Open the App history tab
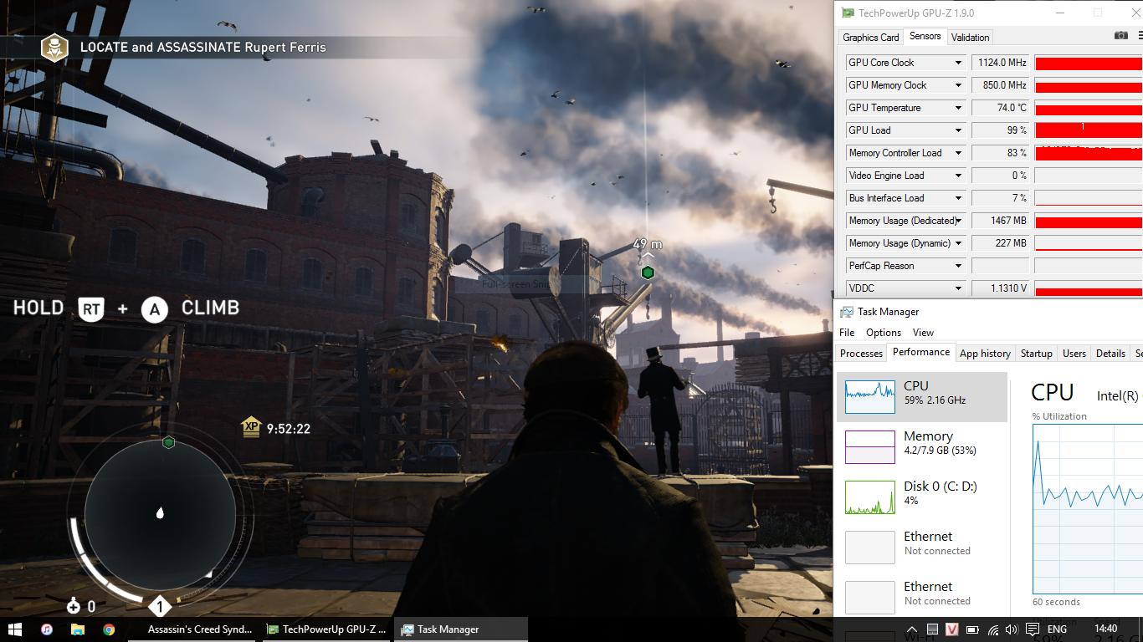Viewport: 1143px width, 642px height. point(985,354)
